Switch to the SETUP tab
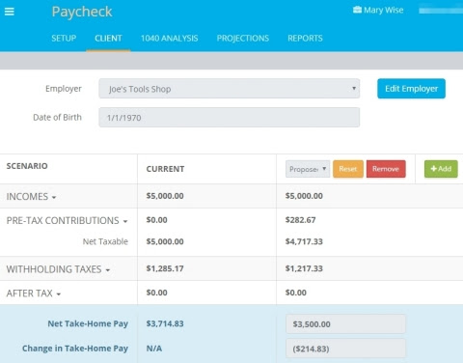 pos(64,39)
